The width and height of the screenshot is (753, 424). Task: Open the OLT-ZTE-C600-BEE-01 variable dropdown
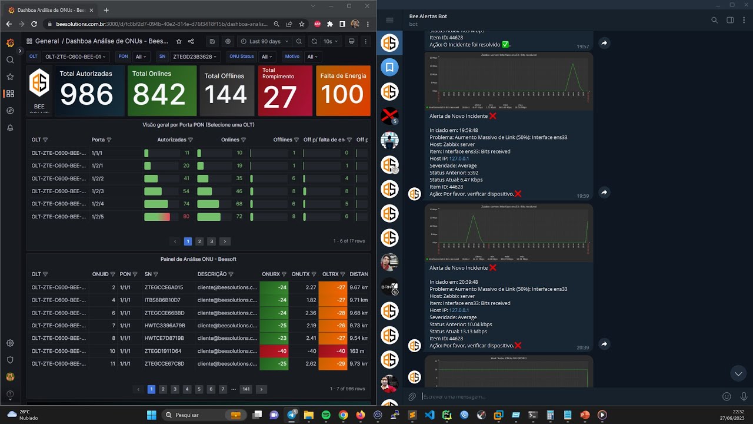point(76,57)
